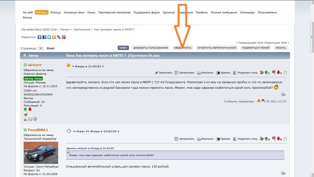Click the red thumbs-down arrow on victorrr's post
Image resolution: width=314 pixels, height=177 pixels.
(x=279, y=73)
